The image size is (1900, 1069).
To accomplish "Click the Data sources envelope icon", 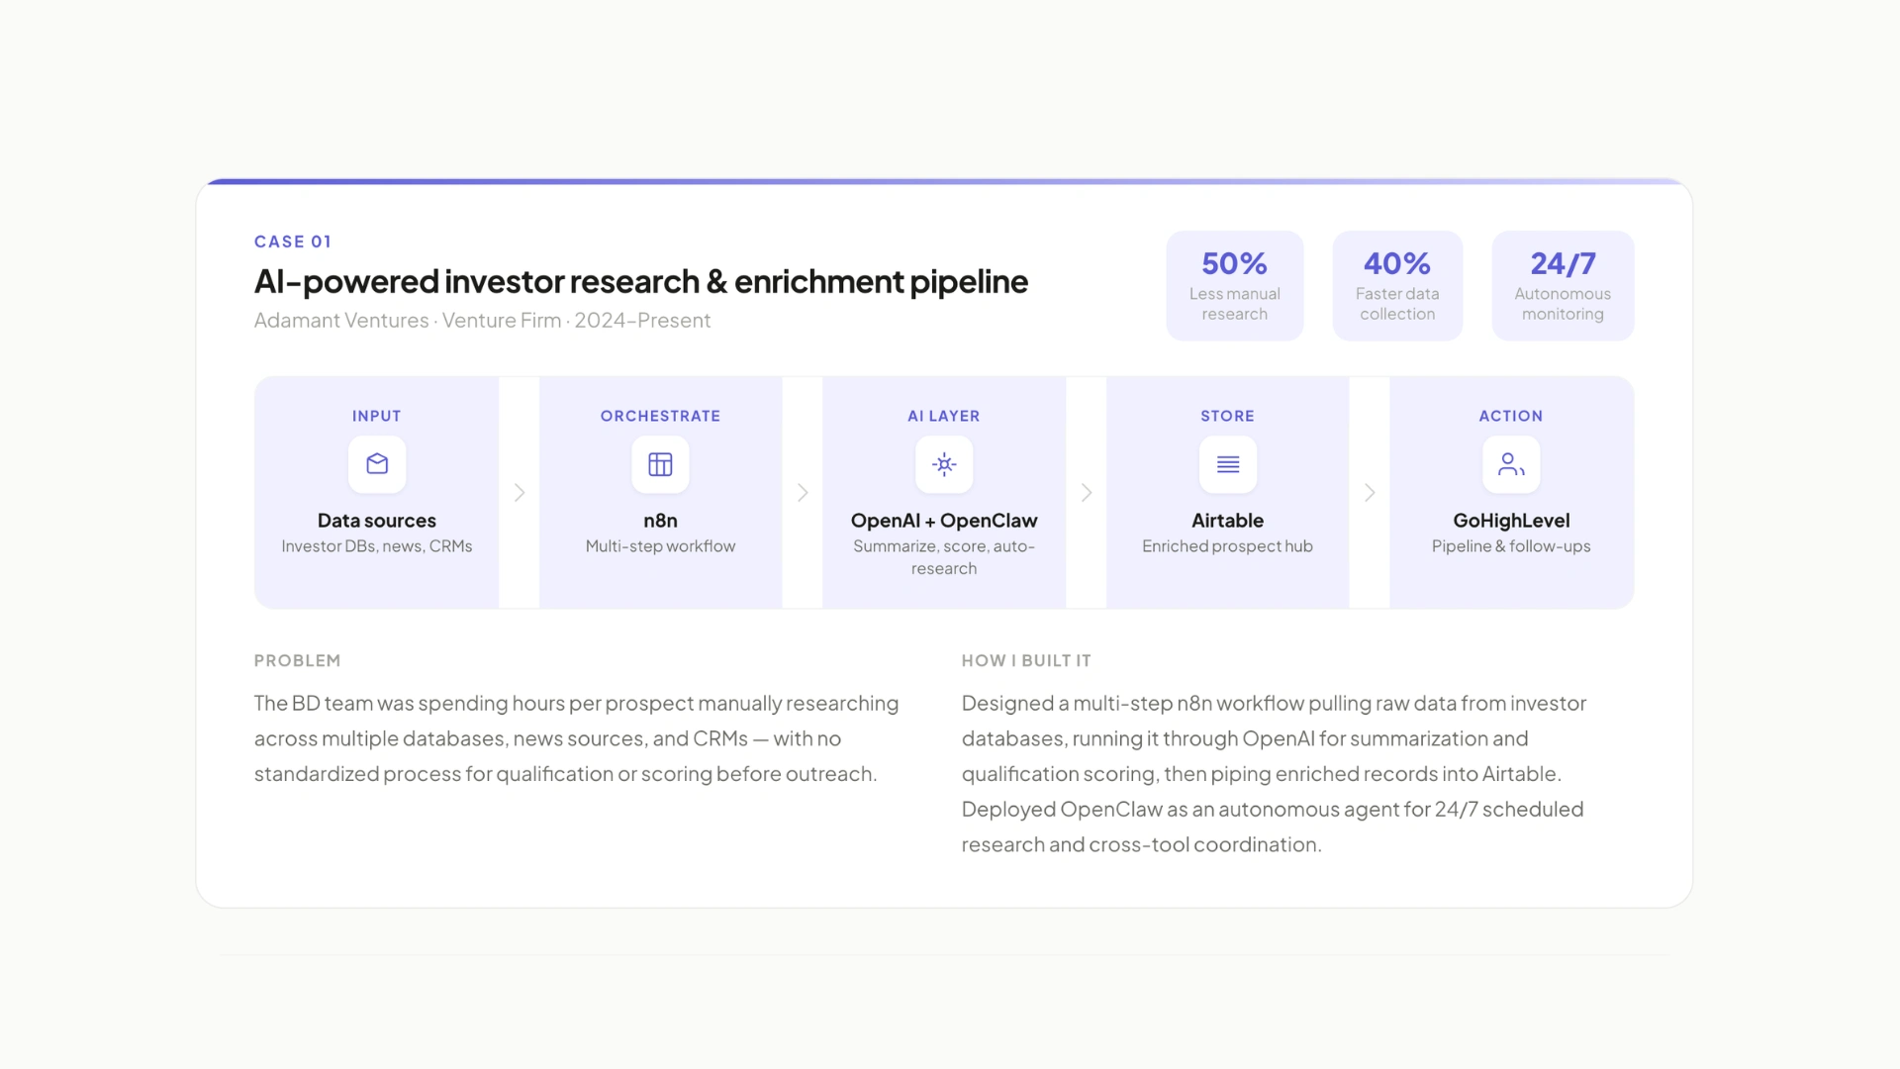I will 377,464.
